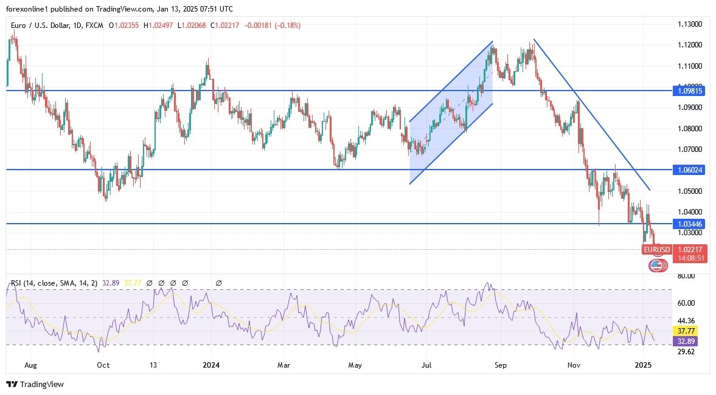
Task: Click the 2024 label on time axis
Action: pyautogui.click(x=211, y=365)
